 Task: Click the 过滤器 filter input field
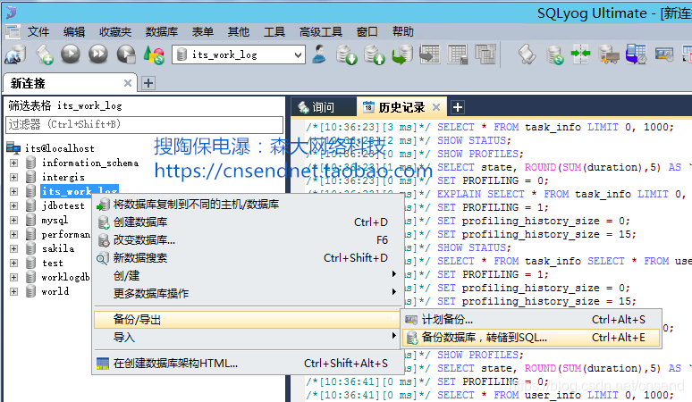144,125
